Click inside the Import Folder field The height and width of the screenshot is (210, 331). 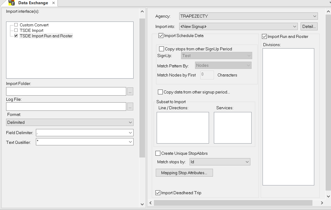[x=65, y=91]
